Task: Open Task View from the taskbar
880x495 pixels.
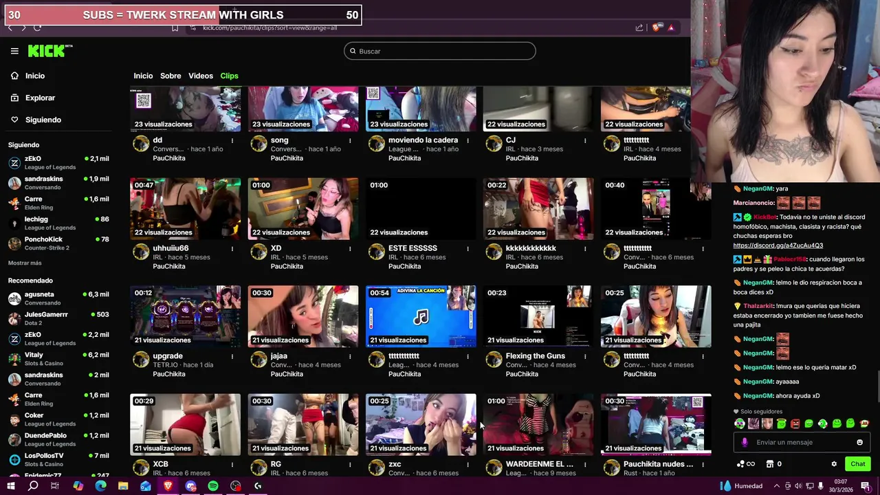Action: pos(55,486)
